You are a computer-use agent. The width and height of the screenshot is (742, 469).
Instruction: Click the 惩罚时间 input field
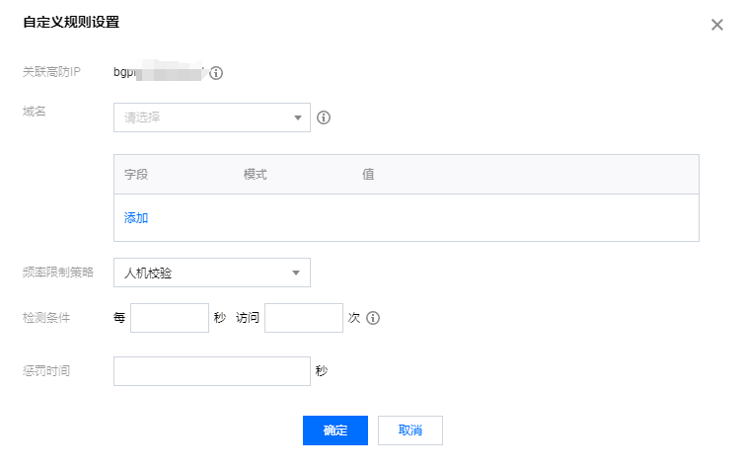pyautogui.click(x=212, y=371)
